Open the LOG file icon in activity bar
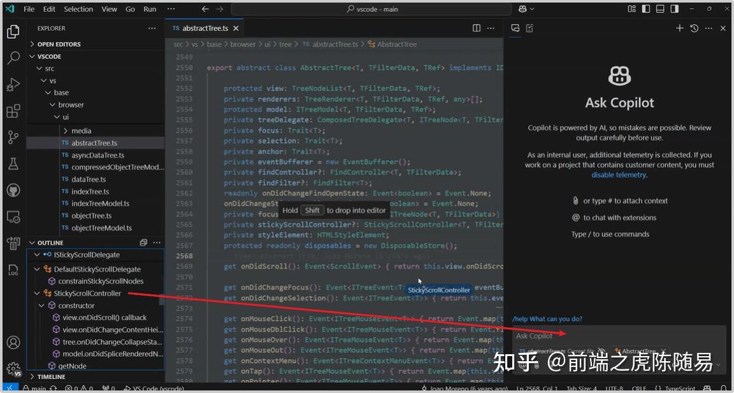This screenshot has height=393, width=734. [13, 270]
